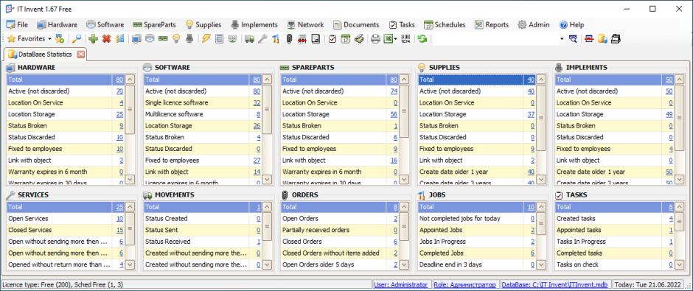693x291 pixels.
Task: Click the properties list icon beside delete
Action: 119,39
